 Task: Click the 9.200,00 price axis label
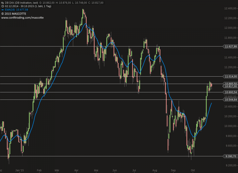tap(231, 165)
